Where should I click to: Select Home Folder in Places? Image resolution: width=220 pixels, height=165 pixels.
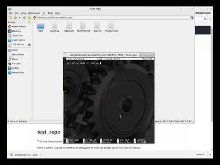pyautogui.click(x=17, y=27)
